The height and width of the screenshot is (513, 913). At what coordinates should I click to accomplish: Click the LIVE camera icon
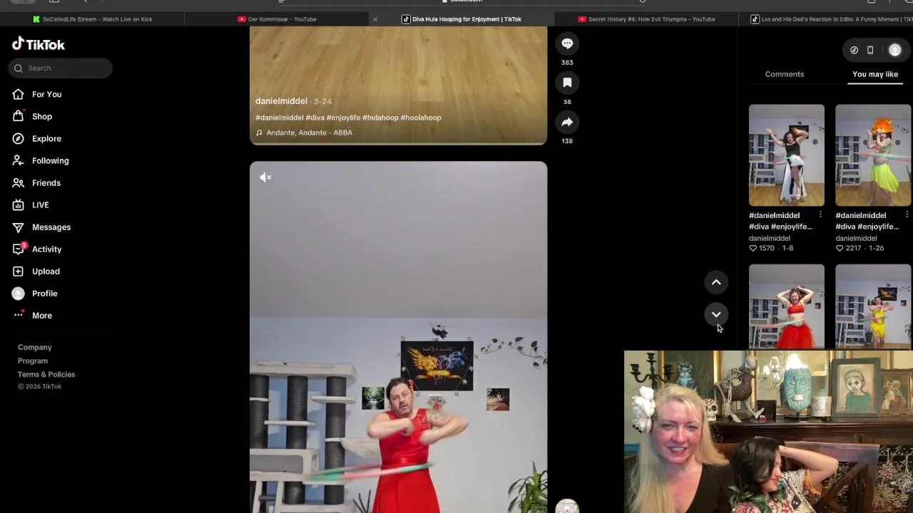[x=18, y=204]
